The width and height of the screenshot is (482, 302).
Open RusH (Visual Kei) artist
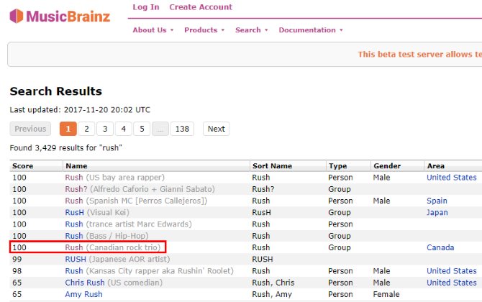coord(74,213)
